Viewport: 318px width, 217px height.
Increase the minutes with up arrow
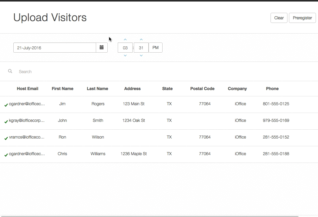tap(141, 40)
